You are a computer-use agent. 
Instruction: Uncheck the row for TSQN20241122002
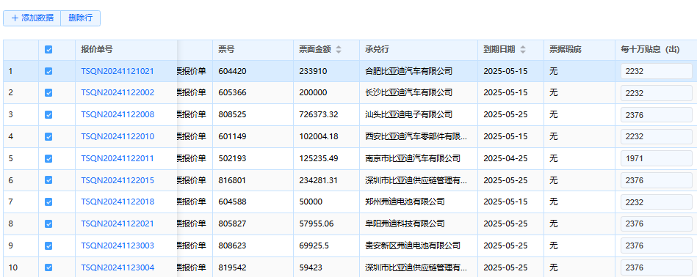(48, 92)
